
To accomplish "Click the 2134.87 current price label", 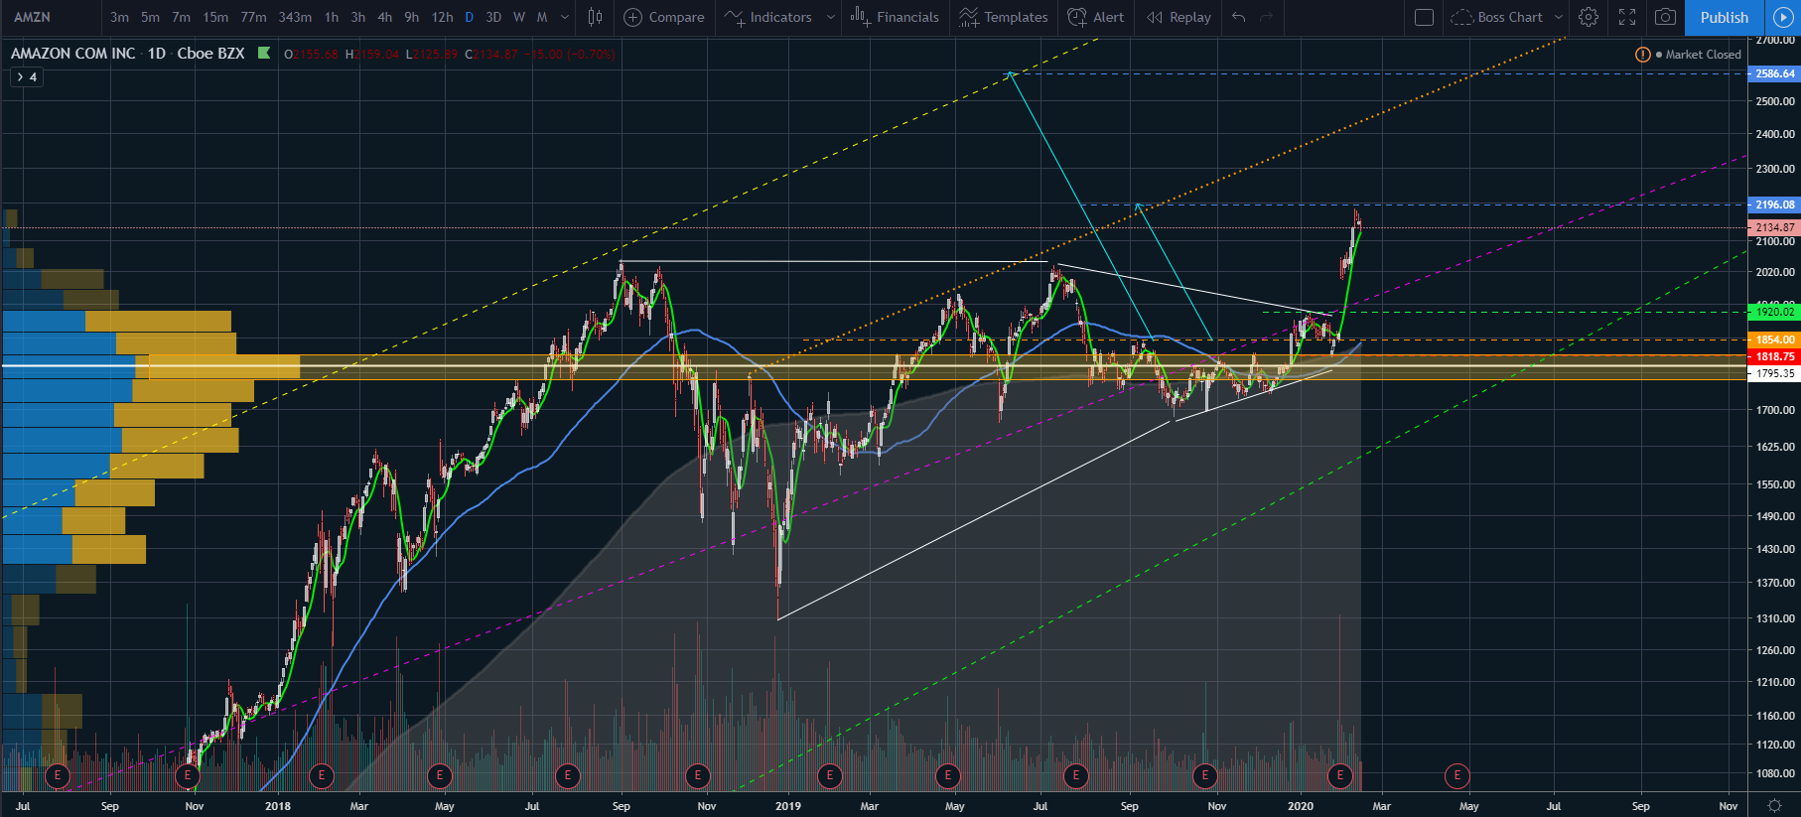I will 1774,227.
